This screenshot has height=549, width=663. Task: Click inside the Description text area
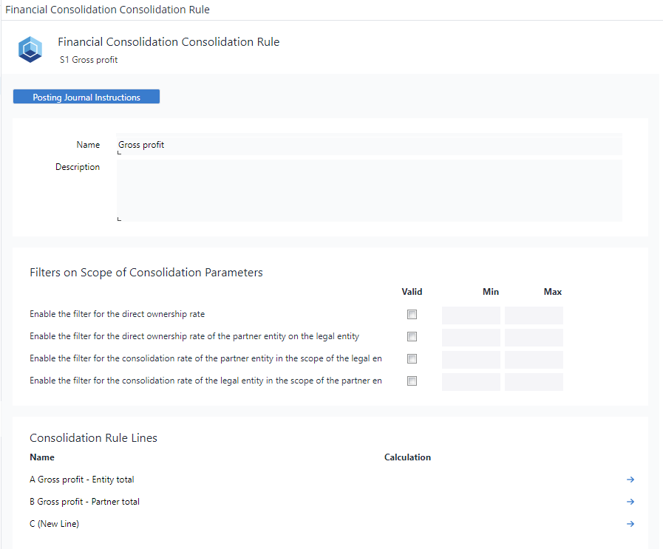tap(296, 188)
